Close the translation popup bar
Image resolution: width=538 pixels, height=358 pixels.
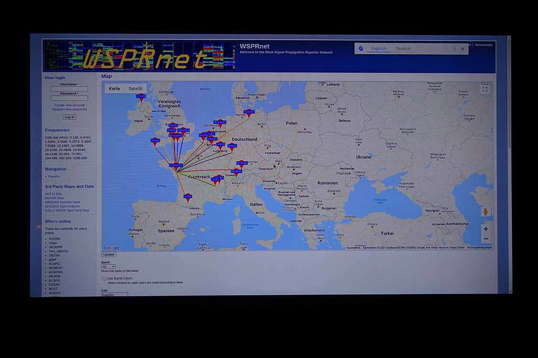(463, 49)
